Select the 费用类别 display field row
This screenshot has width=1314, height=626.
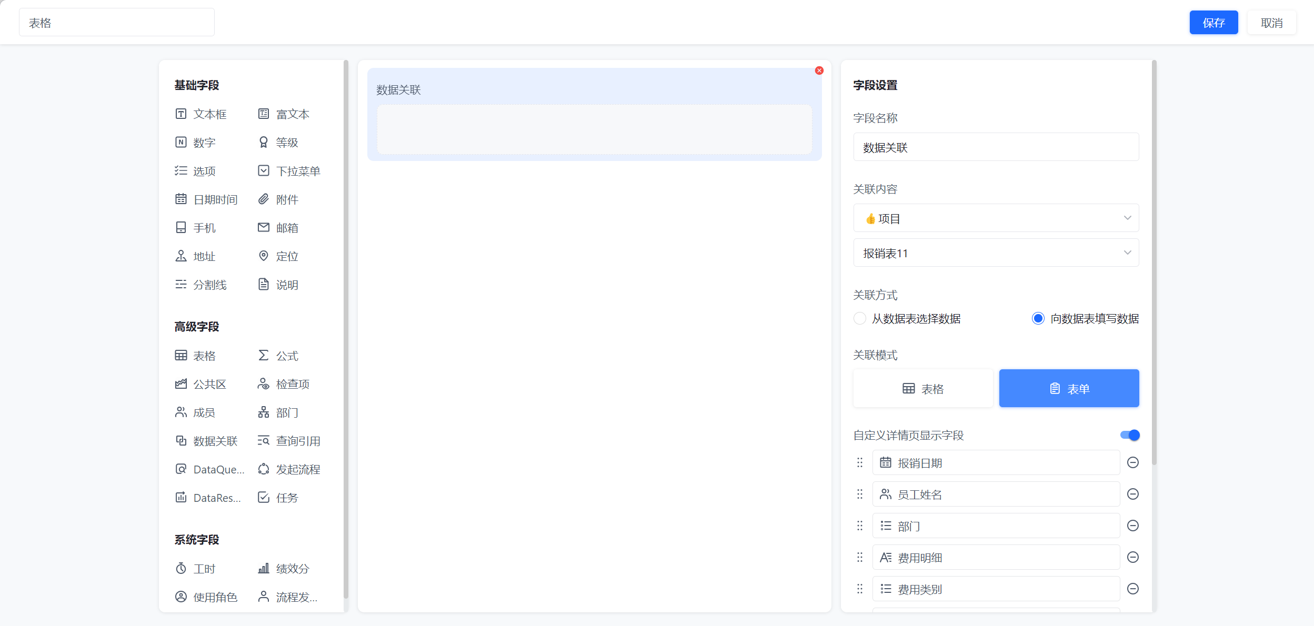tap(996, 589)
